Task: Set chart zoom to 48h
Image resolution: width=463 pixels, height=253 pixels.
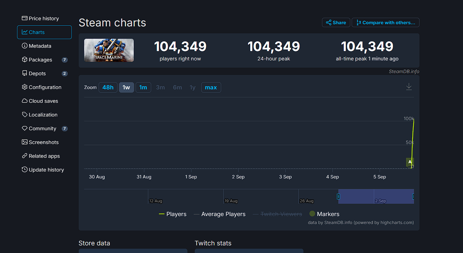Action: pyautogui.click(x=108, y=87)
